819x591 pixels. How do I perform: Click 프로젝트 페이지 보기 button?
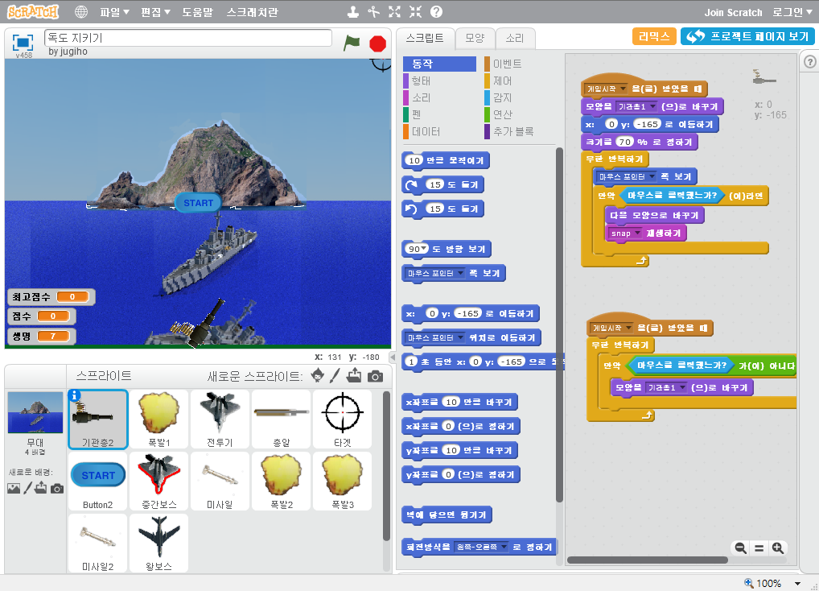coord(747,36)
